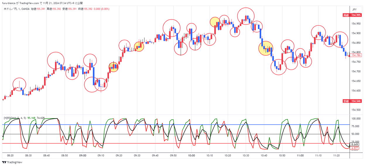Screen dimensions: 365x166
Task: Click the current price 154.786 axis tag
Action: point(356,55)
